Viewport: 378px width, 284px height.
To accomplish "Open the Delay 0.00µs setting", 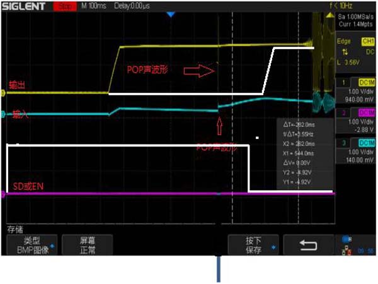I will click(132, 6).
